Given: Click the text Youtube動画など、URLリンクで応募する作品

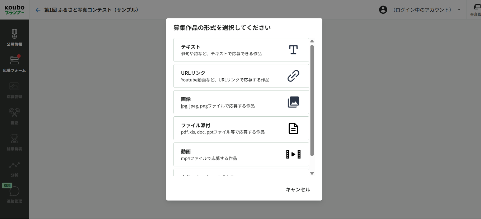Looking at the screenshot, I should coord(225,80).
